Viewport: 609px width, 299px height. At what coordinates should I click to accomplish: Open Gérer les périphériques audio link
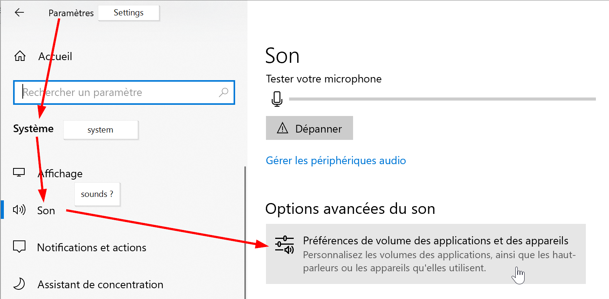click(336, 160)
